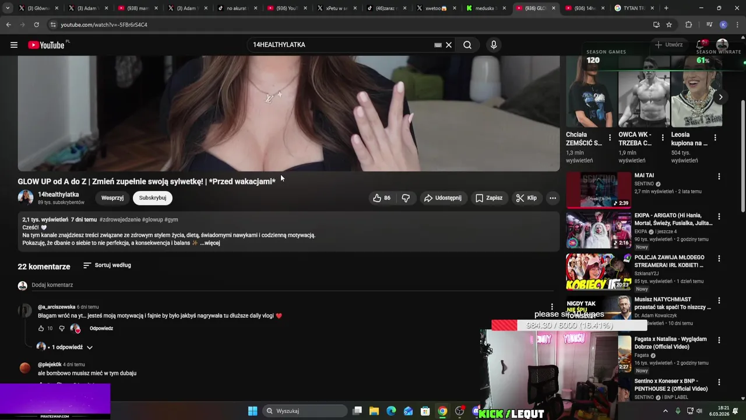Open a new browser tab
This screenshot has width=746, height=420.
(666, 8)
